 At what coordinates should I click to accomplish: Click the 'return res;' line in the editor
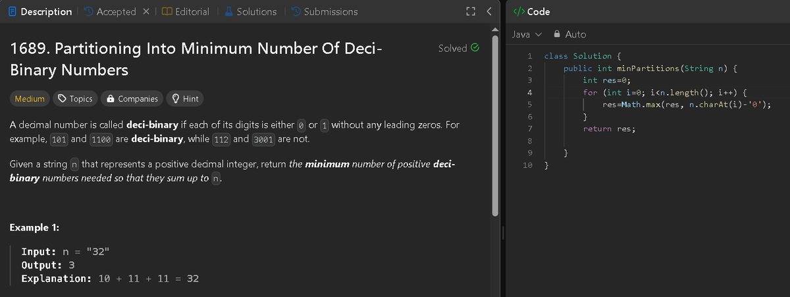pyautogui.click(x=610, y=129)
